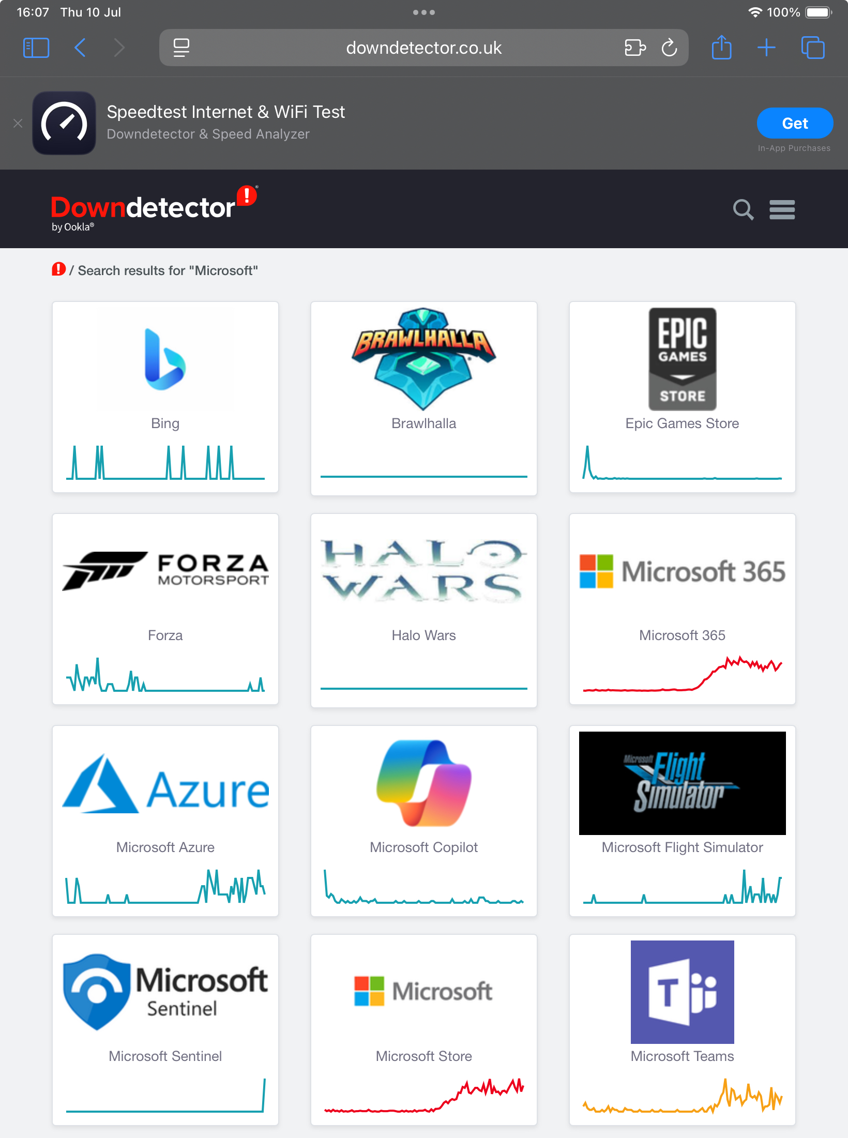Open the Forza Motorsport logo
Screen dimensions: 848x1138
pyautogui.click(x=165, y=571)
